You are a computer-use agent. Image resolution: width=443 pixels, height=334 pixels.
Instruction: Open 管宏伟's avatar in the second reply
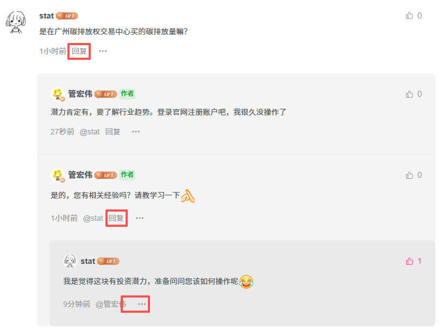point(58,175)
